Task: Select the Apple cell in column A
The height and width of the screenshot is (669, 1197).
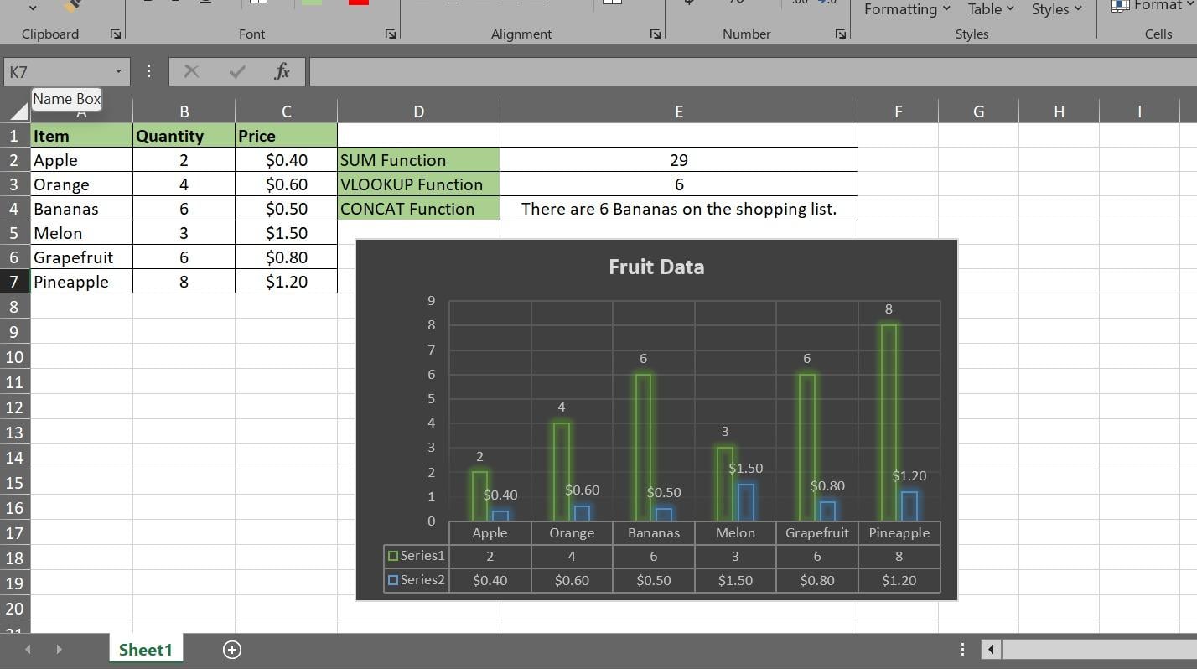Action: (81, 160)
